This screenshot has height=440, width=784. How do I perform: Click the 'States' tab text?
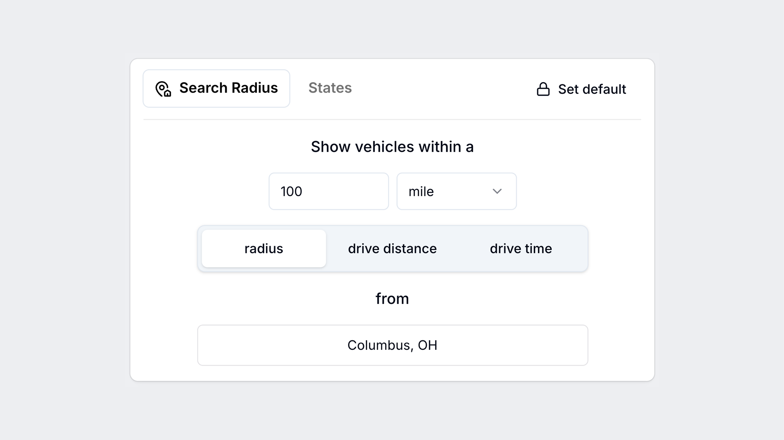coord(330,88)
